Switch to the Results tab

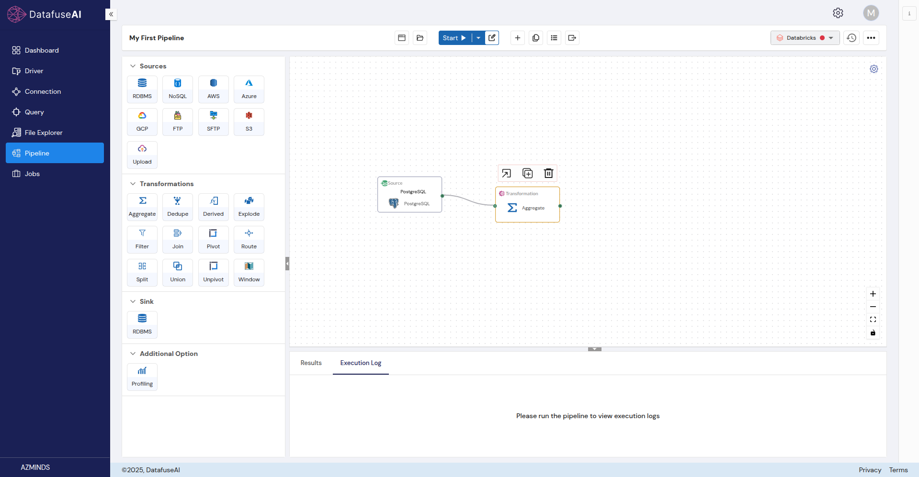[311, 363]
